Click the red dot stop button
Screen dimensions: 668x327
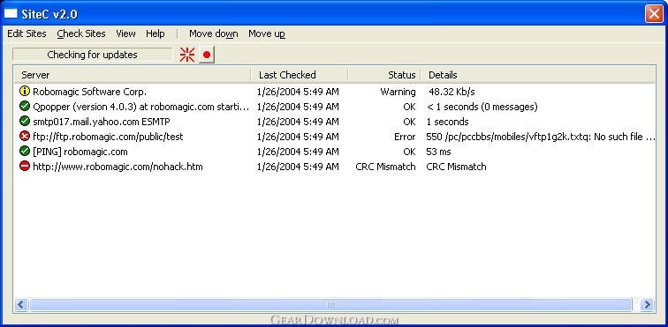click(x=207, y=55)
